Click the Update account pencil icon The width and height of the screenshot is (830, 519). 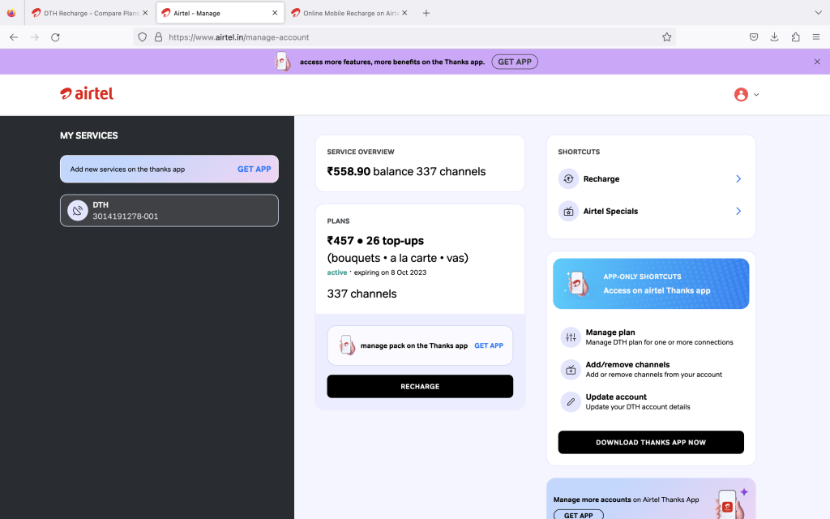click(571, 402)
